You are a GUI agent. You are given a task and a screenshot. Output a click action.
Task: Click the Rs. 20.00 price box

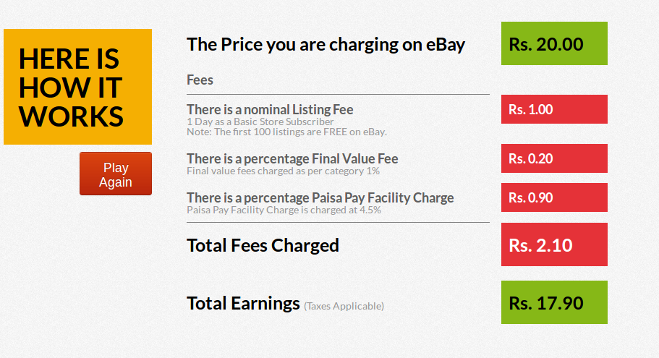tap(554, 43)
